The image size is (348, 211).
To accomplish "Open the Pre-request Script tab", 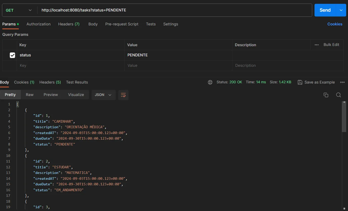I will (122, 24).
